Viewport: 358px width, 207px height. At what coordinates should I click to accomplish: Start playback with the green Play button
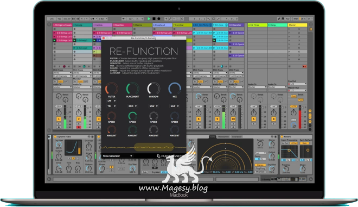(149, 19)
